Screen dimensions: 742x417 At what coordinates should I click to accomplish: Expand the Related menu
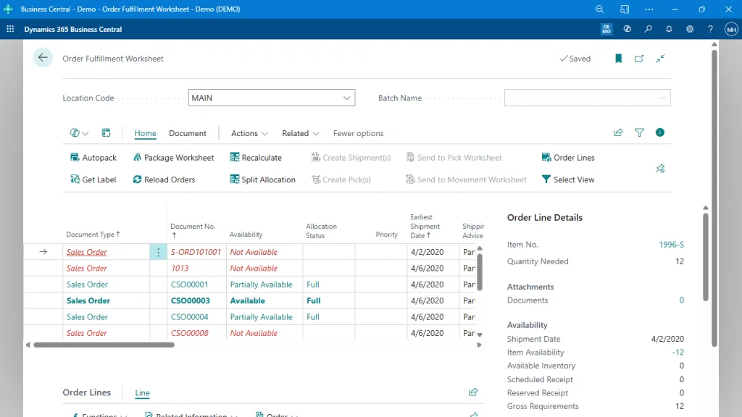coord(300,133)
